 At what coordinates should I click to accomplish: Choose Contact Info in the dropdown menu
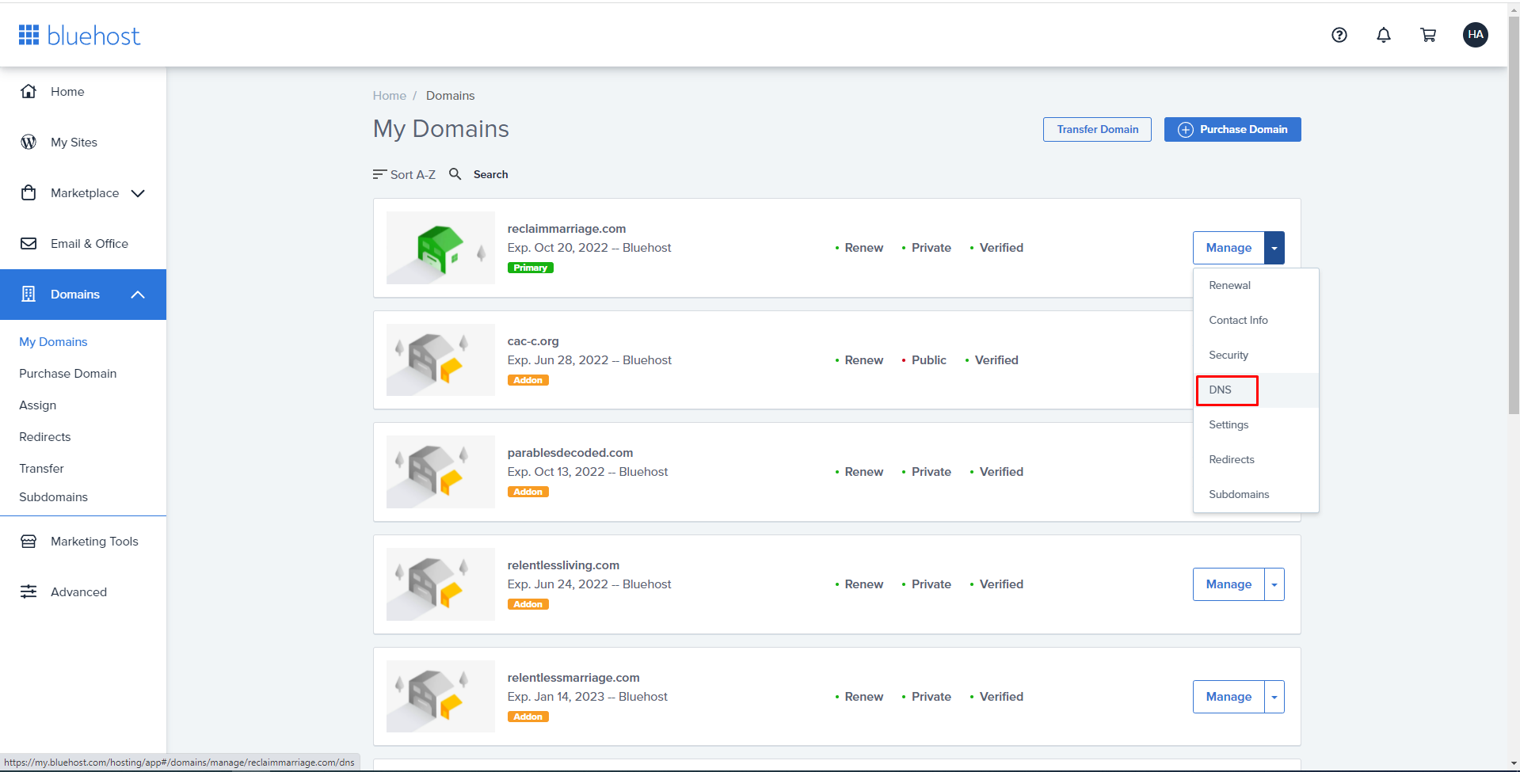coord(1238,320)
